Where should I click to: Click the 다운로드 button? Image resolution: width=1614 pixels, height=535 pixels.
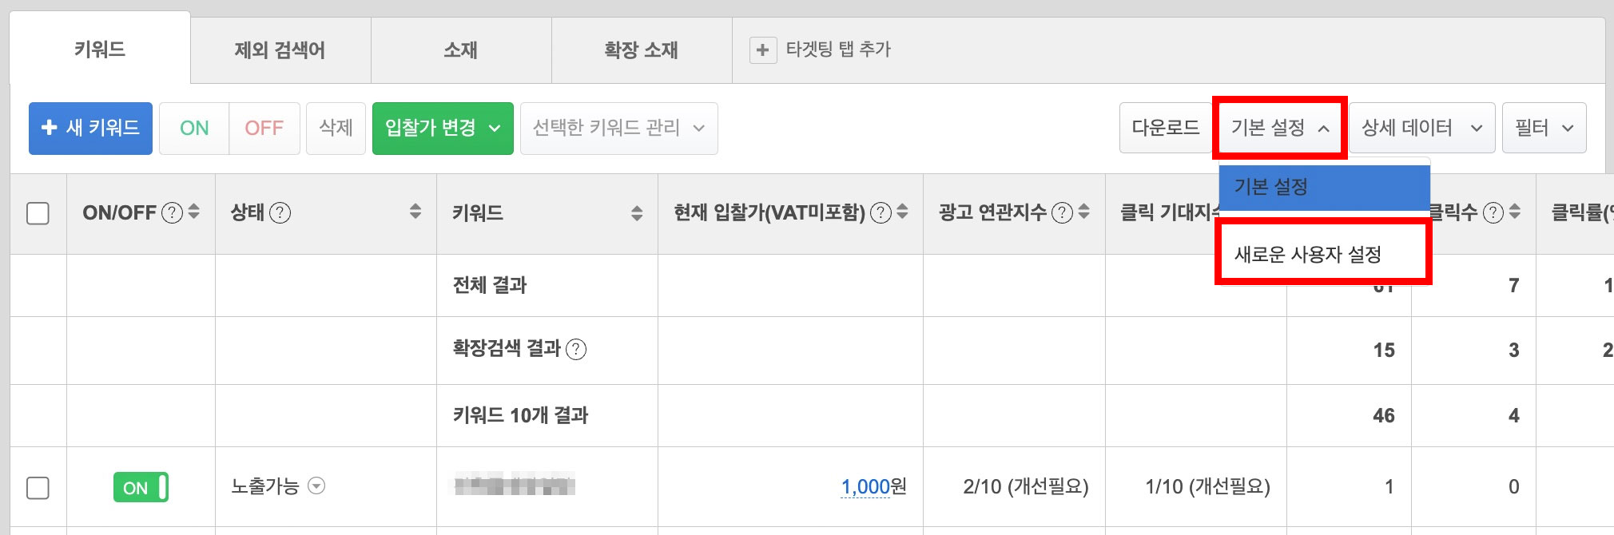coord(1165,128)
